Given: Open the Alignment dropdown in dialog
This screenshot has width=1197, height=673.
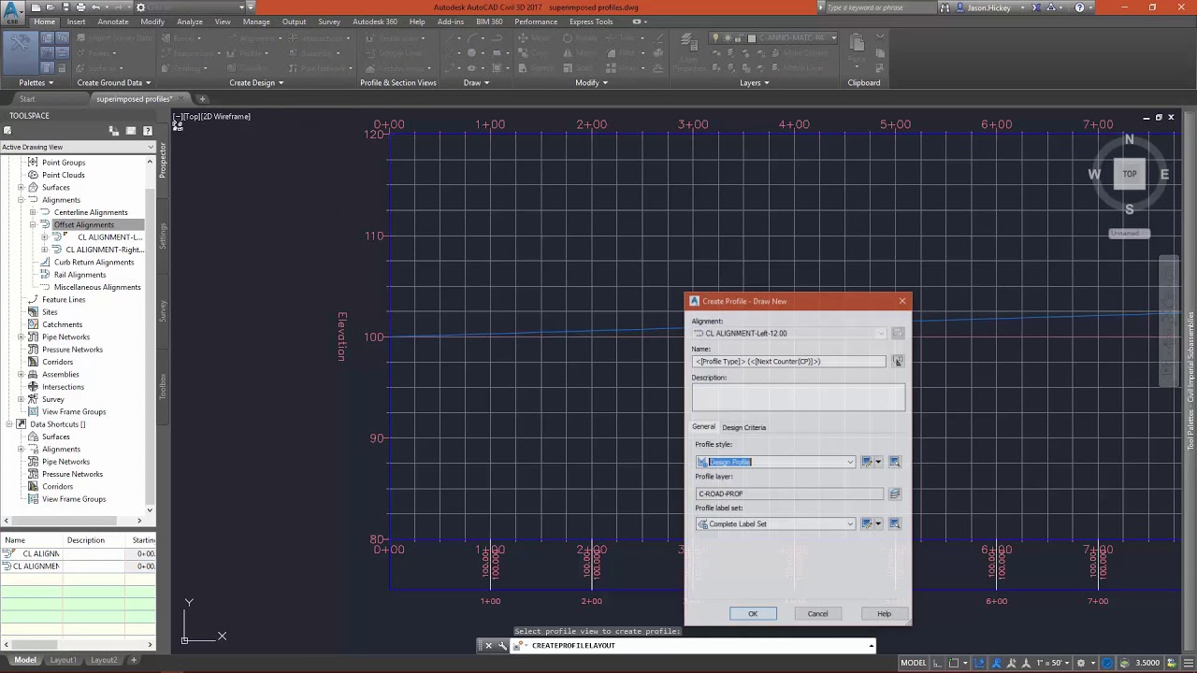Looking at the screenshot, I should click(880, 333).
